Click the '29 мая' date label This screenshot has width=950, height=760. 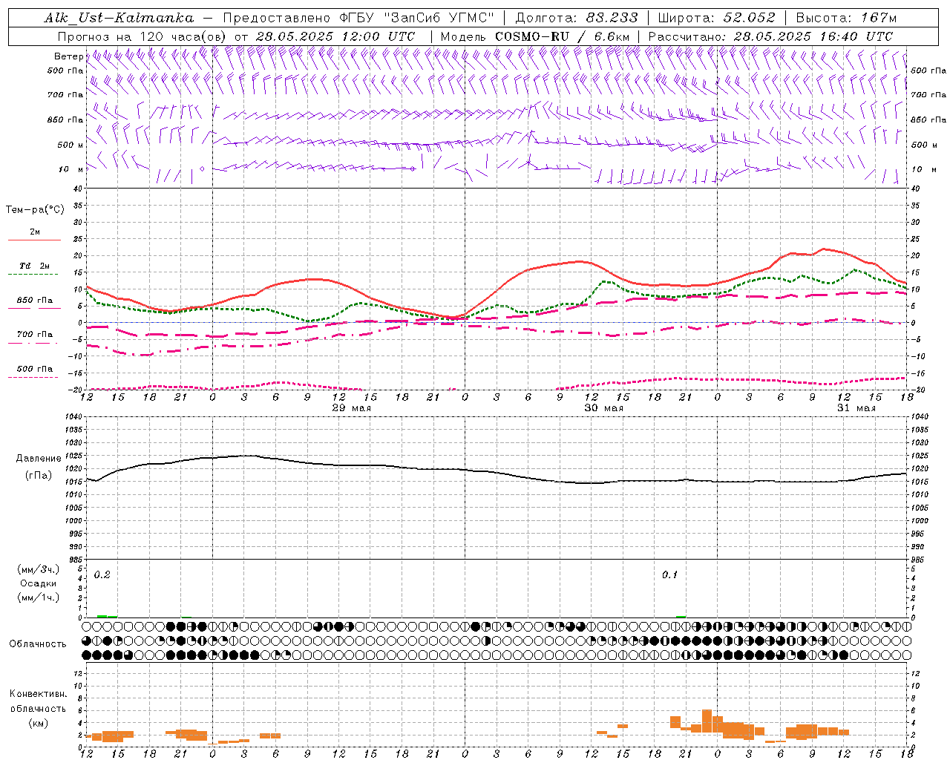click(351, 408)
